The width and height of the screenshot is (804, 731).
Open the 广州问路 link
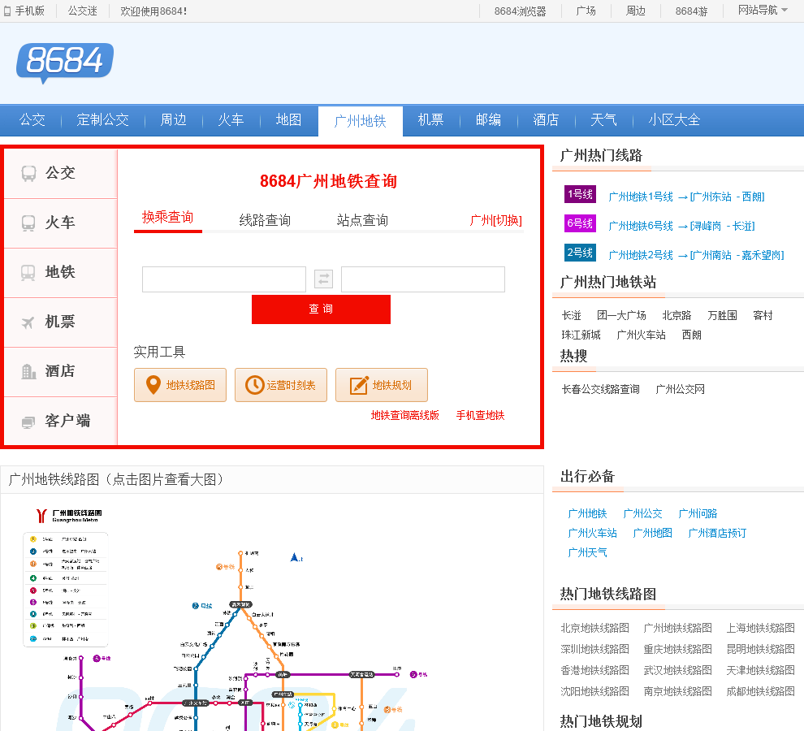[698, 513]
